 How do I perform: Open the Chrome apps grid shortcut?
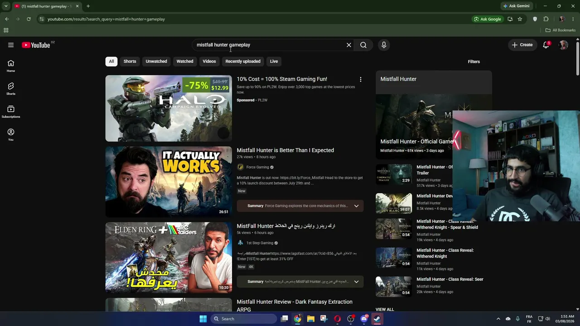(6, 30)
